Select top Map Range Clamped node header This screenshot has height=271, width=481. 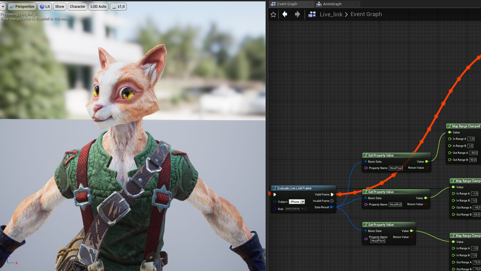463,126
